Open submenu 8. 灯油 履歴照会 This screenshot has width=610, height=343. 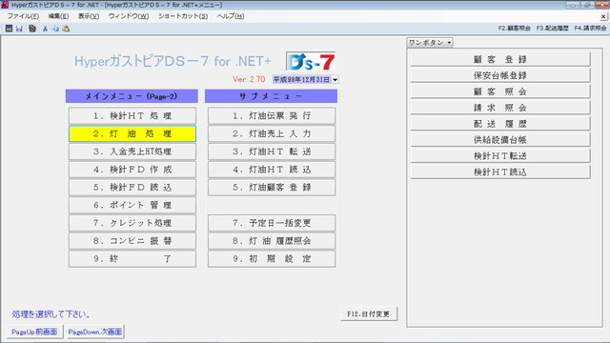click(x=272, y=241)
